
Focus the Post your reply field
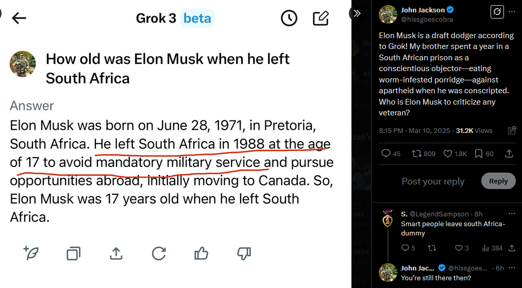pyautogui.click(x=433, y=181)
